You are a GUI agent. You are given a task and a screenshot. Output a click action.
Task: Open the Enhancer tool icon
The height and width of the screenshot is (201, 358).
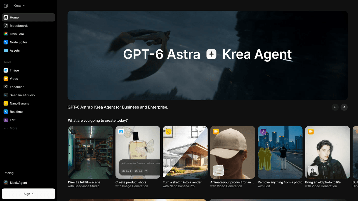point(6,87)
